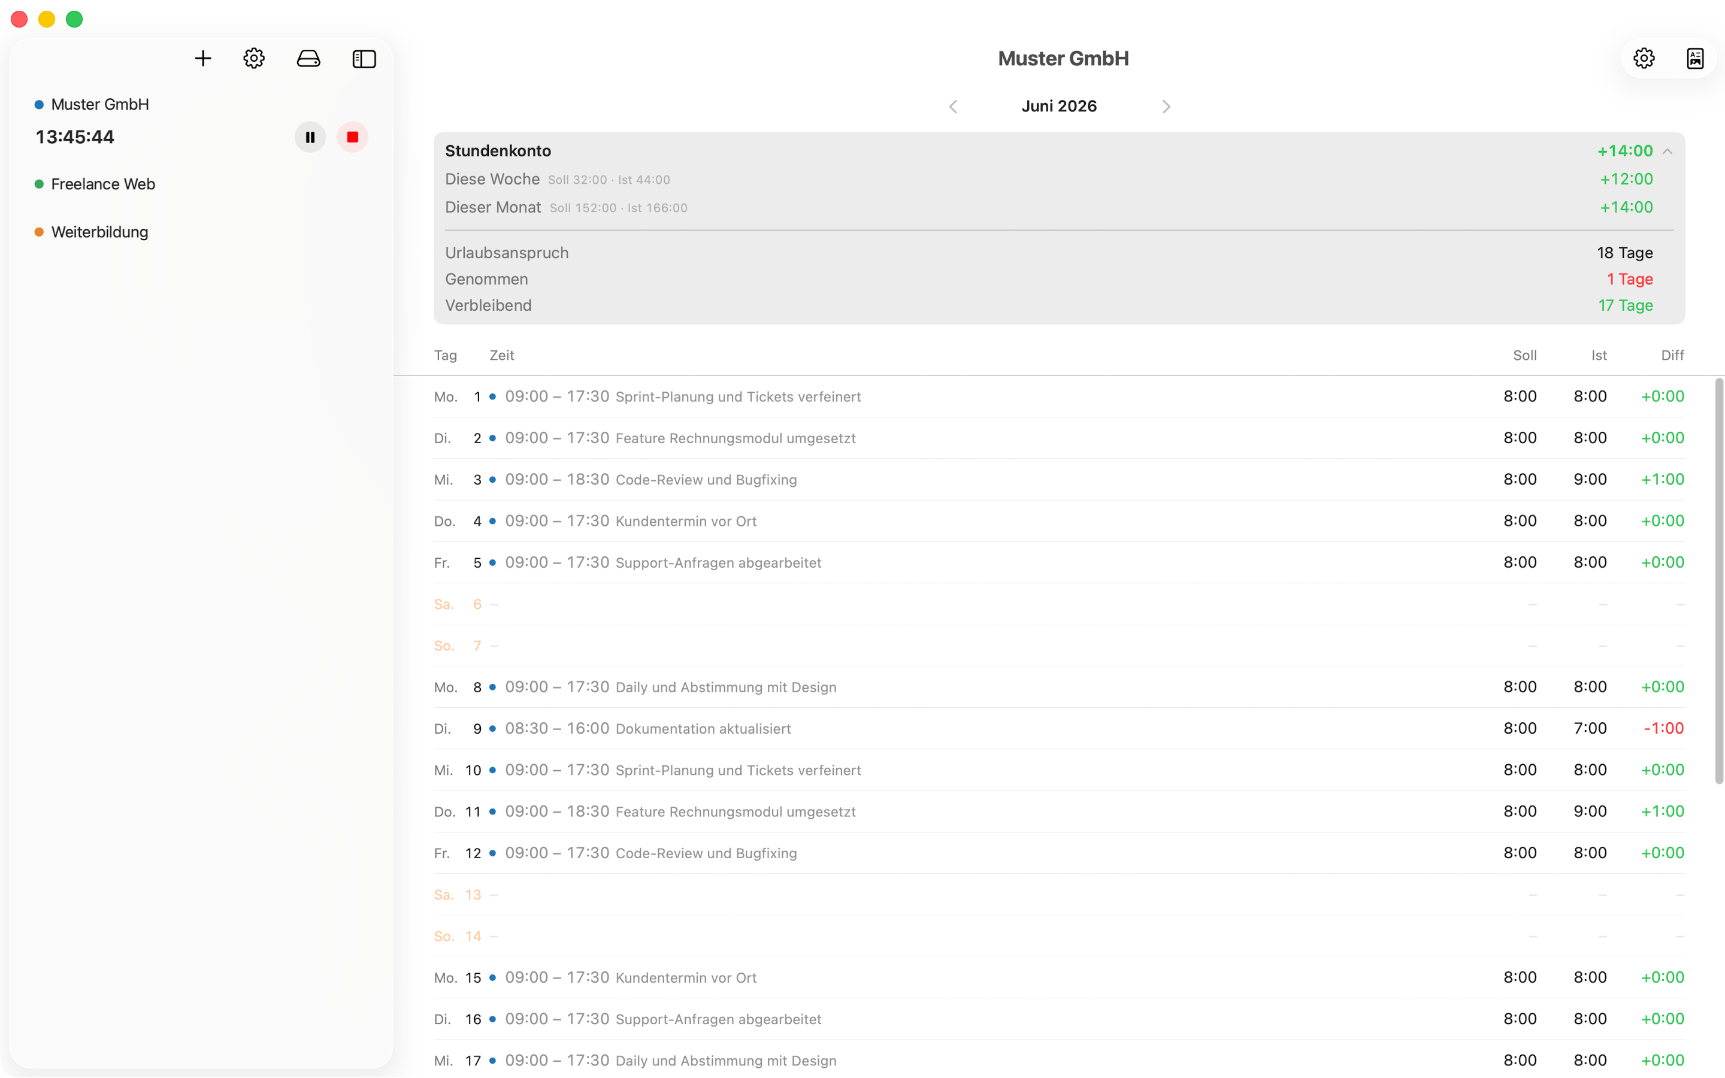The image size is (1725, 1078).
Task: Open Mi. 3 entry Code-Review und Bugfixing
Action: coord(1058,479)
